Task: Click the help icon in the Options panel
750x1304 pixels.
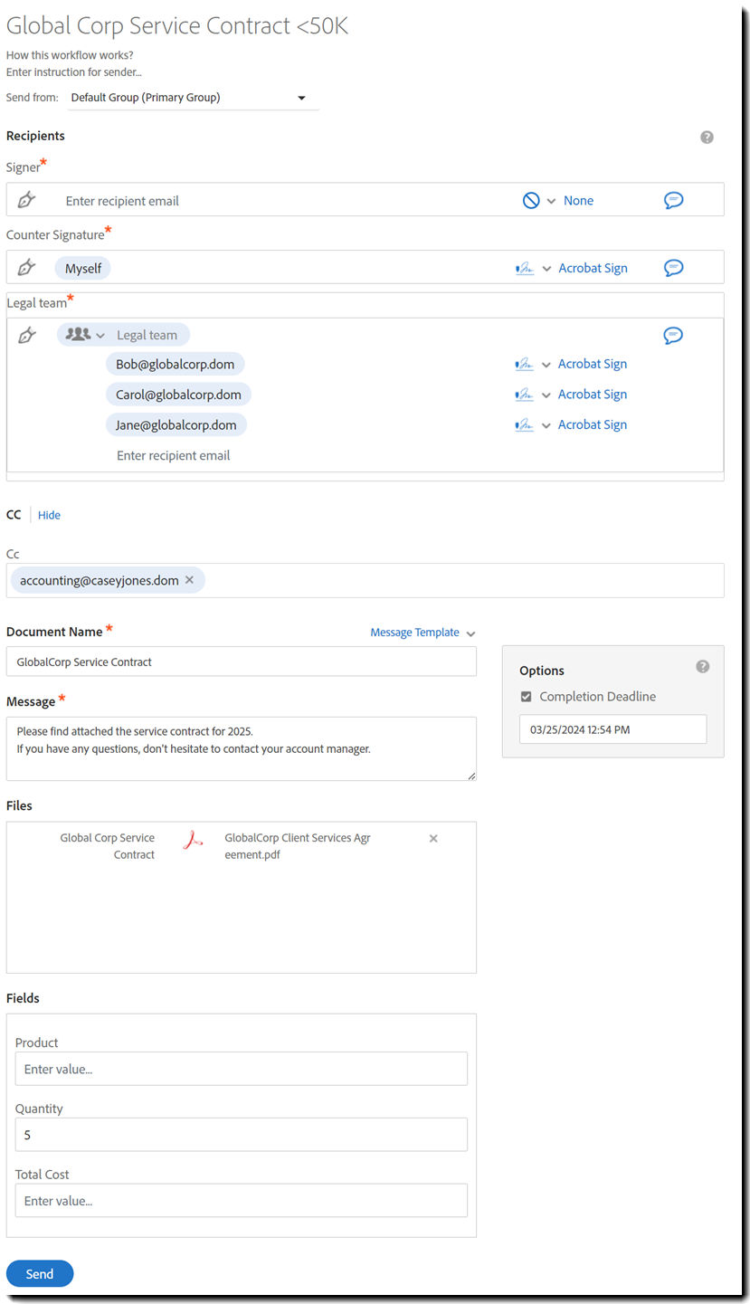Action: 703,666
